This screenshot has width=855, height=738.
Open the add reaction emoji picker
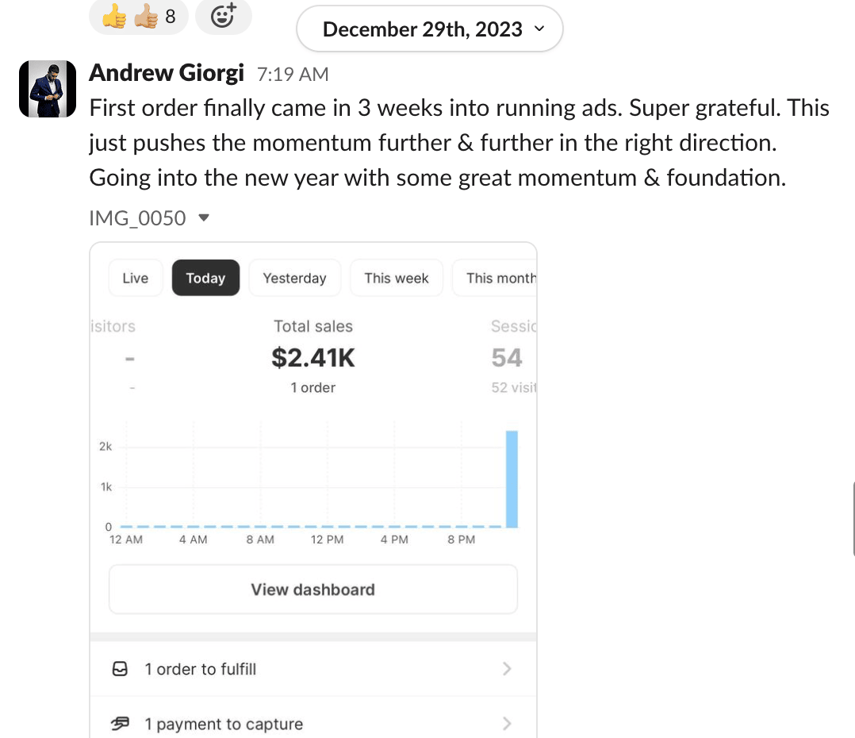tap(224, 17)
